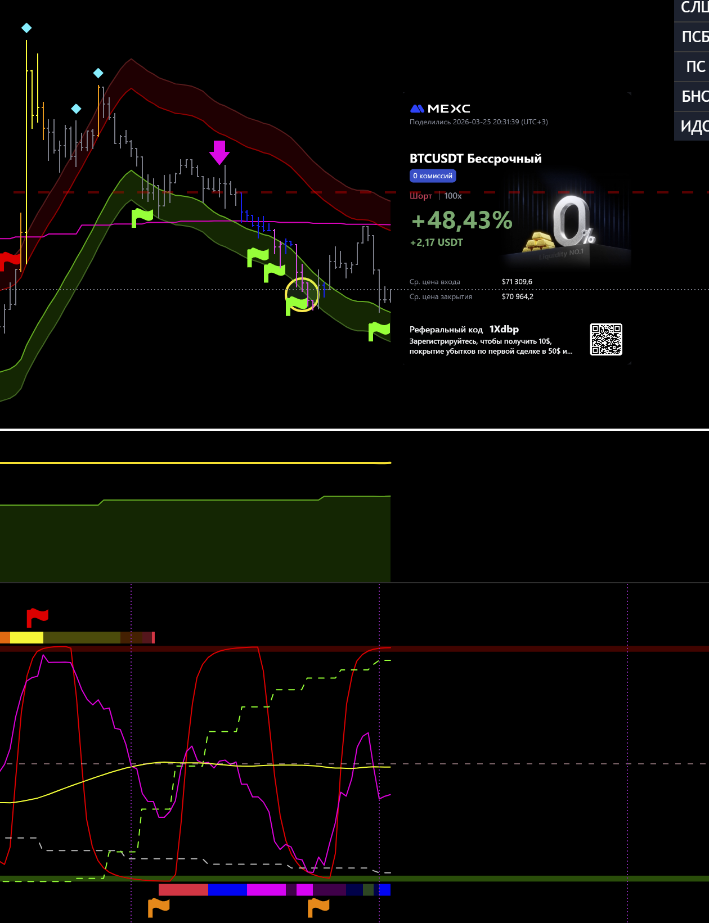Click the bright yellow segment of the top color bar
The width and height of the screenshot is (709, 923).
[26, 637]
